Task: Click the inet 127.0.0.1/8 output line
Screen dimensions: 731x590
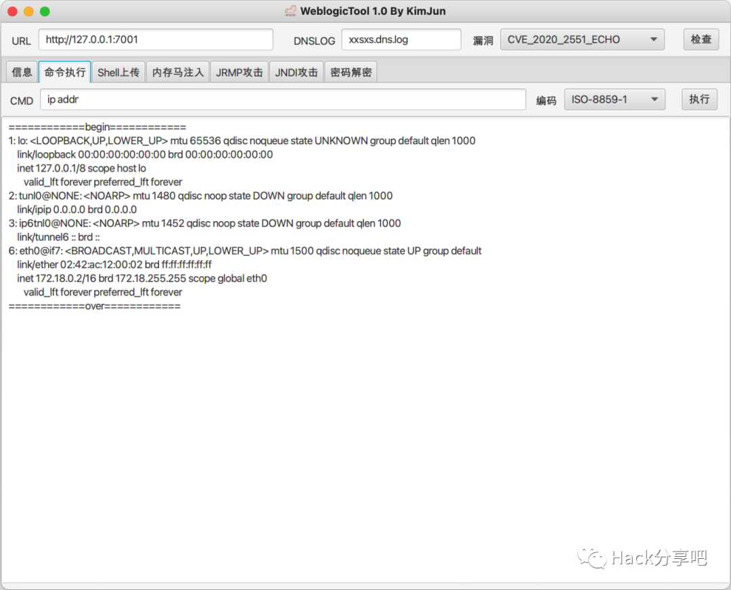Action: pyautogui.click(x=82, y=168)
